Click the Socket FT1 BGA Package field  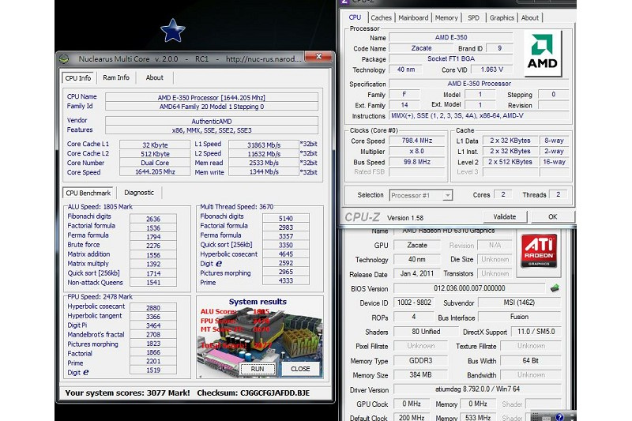tap(450, 58)
